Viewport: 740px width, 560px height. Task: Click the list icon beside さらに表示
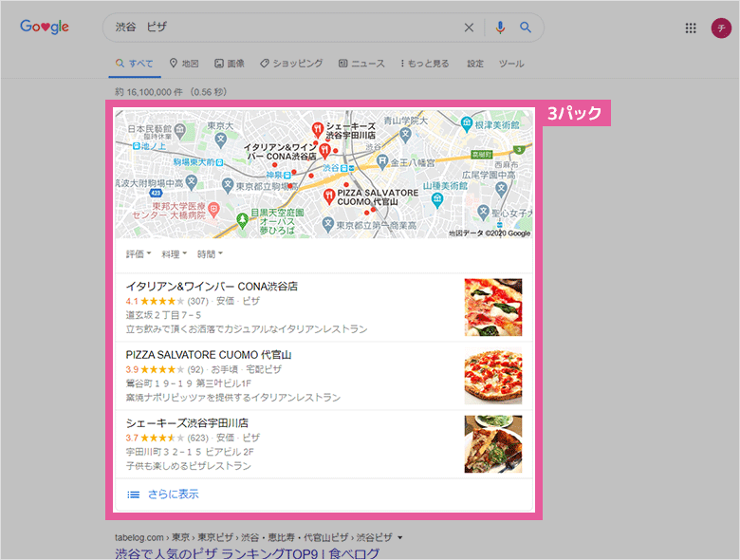(134, 495)
